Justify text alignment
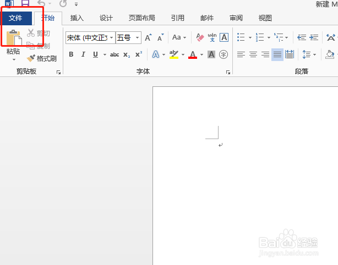Screen dimensions: 338x265 (277, 54)
